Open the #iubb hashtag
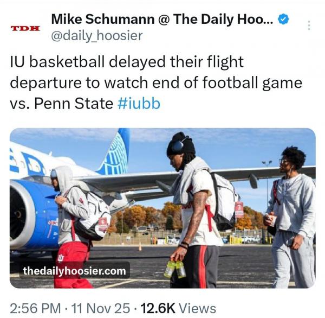 (139, 103)
